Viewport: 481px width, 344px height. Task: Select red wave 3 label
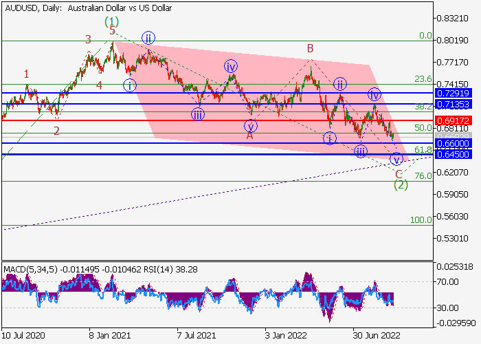[88, 40]
